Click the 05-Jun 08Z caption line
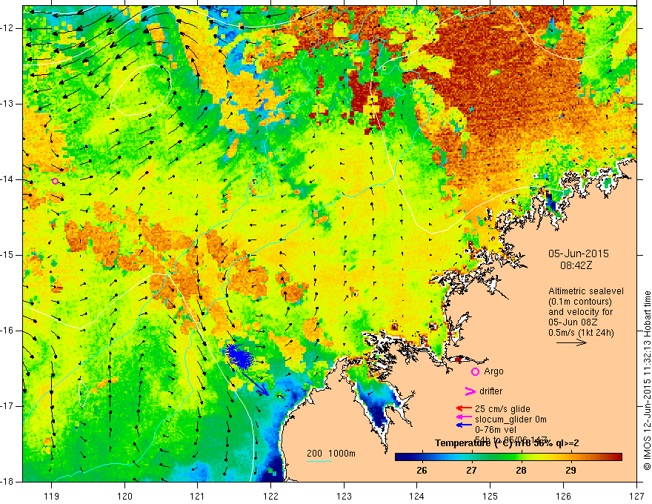The image size is (652, 504). coord(573,322)
